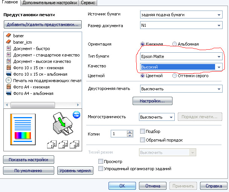Click the printer illustration in preview
Viewport: 229px width, 192px height.
pyautogui.click(x=63, y=124)
